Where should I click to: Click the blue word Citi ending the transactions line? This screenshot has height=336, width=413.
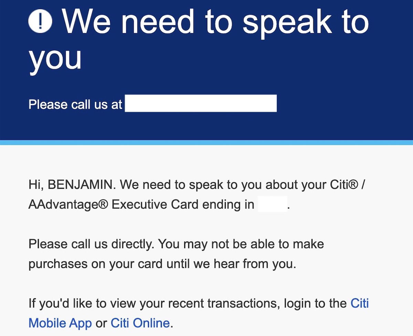[x=360, y=303]
